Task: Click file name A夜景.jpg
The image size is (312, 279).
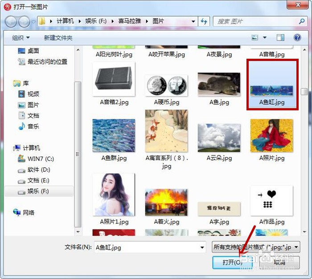Action: click(219, 54)
